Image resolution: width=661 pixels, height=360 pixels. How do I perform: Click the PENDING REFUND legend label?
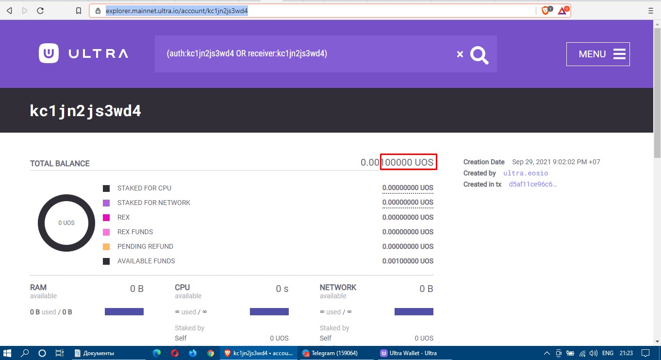[145, 246]
